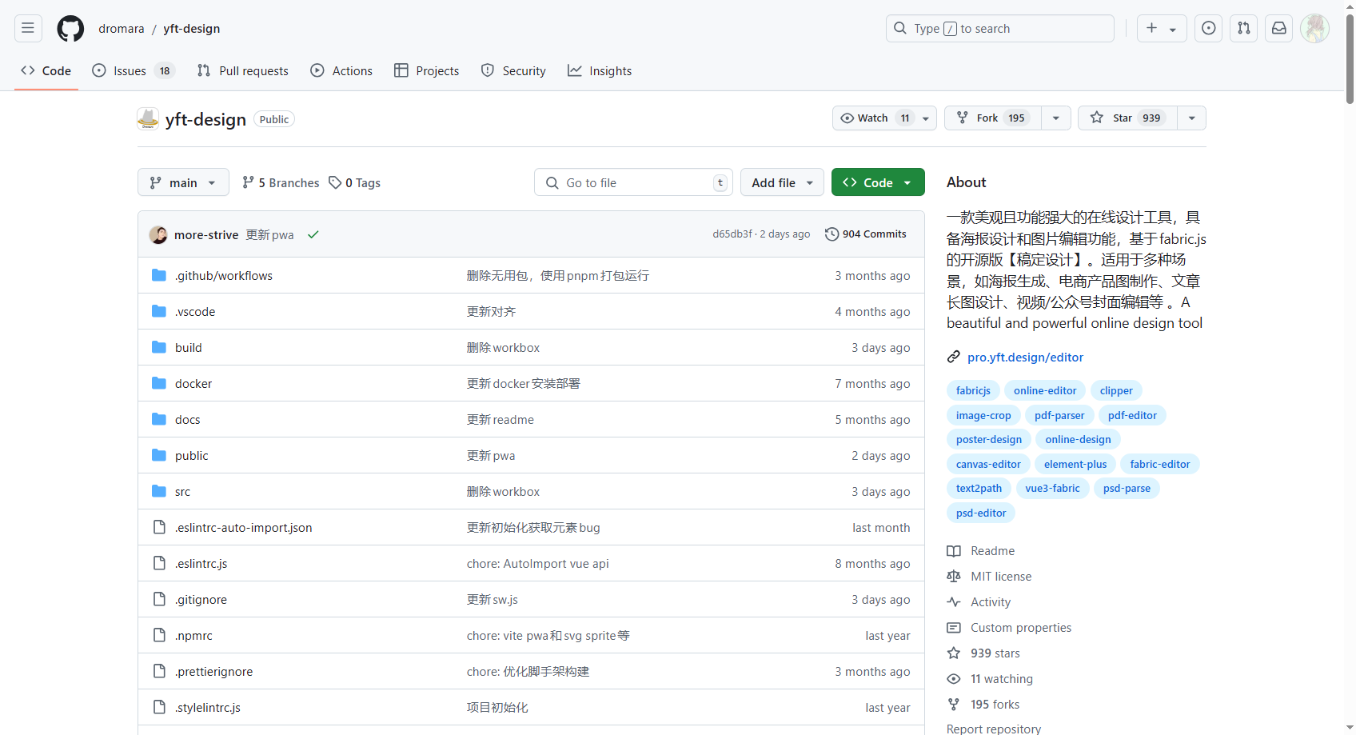This screenshot has height=735, width=1356.
Task: Expand the Add file dropdown
Action: point(782,182)
